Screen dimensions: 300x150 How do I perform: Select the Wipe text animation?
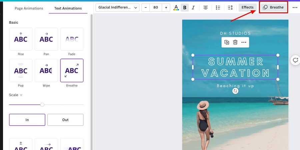tap(46, 70)
